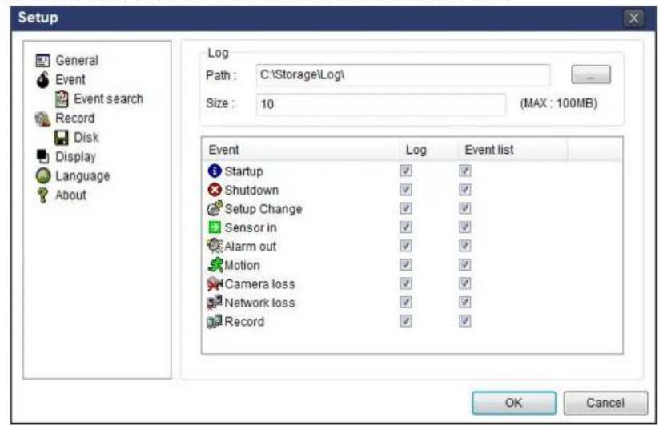Toggle Log checkbox for Network loss
659x426 pixels.
(x=406, y=303)
